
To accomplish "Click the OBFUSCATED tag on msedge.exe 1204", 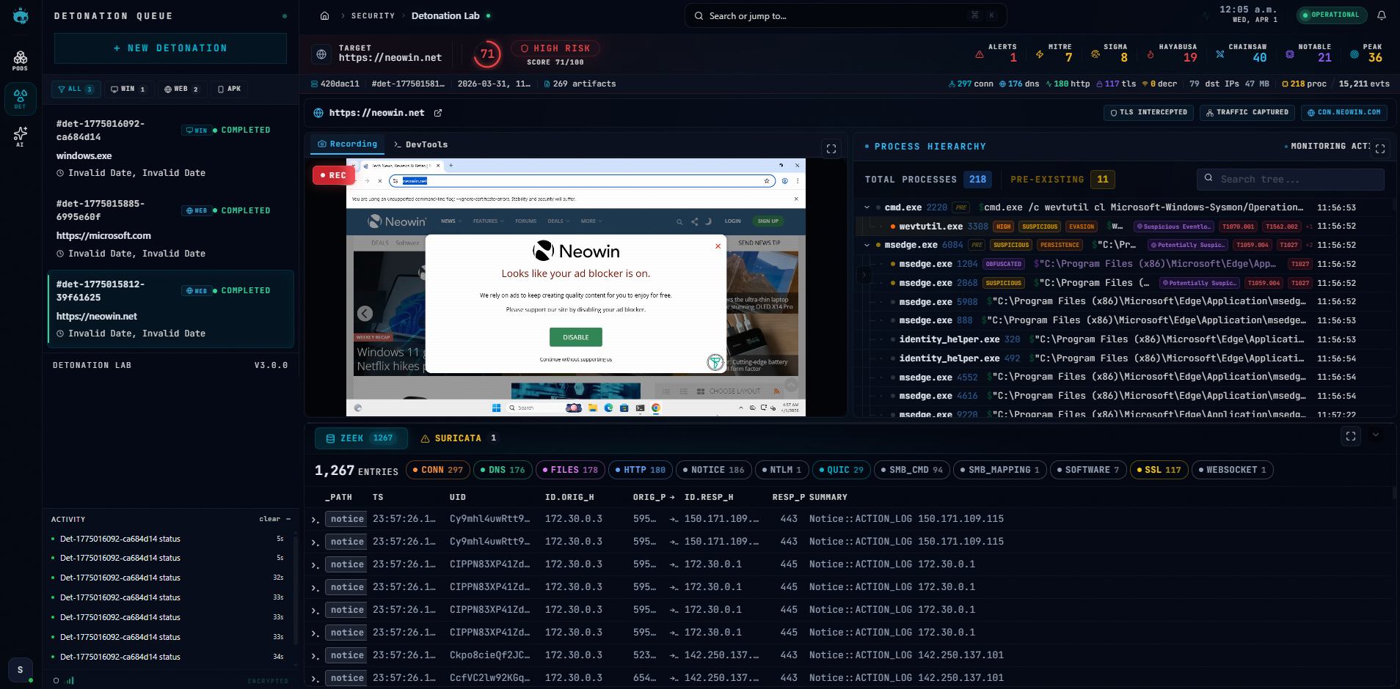I will [1004, 264].
